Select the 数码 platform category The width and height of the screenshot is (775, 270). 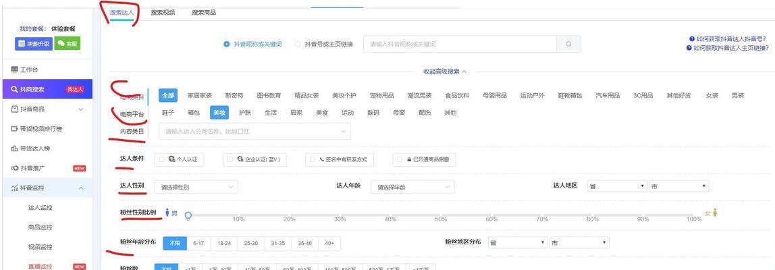[x=373, y=113]
